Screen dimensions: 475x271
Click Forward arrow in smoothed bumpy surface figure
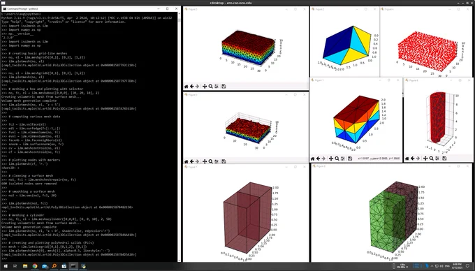click(x=197, y=161)
